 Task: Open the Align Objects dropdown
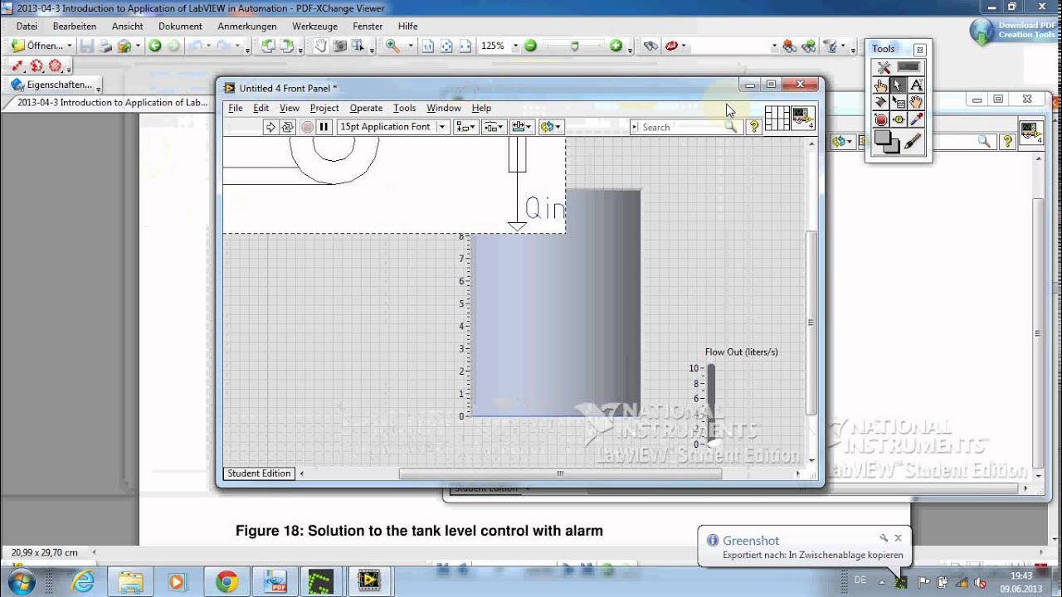click(x=466, y=127)
